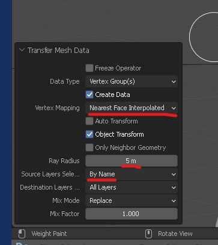Disable the Object Transform checkbox
This screenshot has height=245, width=218.
pyautogui.click(x=89, y=134)
